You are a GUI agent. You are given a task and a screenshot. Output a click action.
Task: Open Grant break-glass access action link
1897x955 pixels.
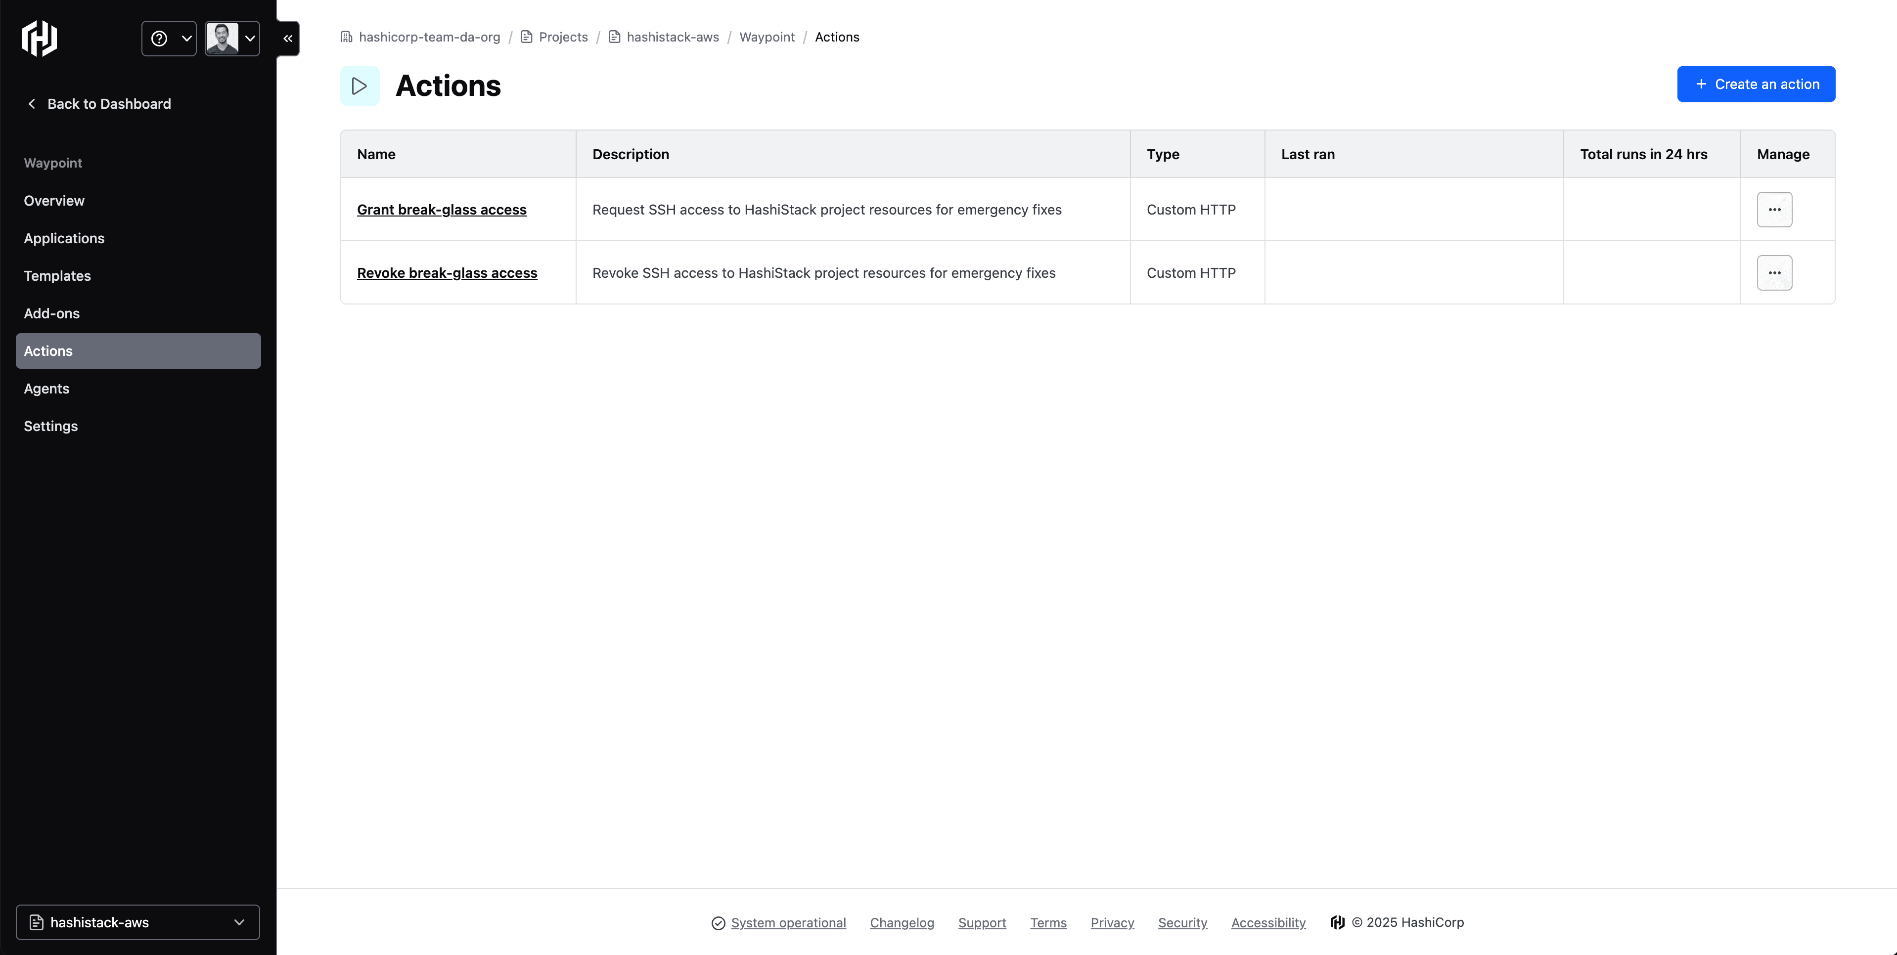tap(442, 210)
